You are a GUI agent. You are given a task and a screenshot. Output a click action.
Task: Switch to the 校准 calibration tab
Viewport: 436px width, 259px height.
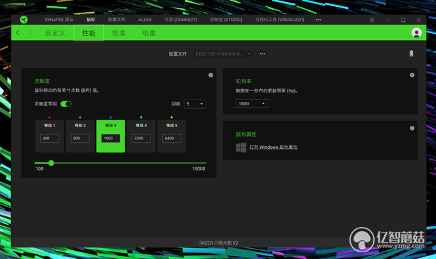tap(119, 33)
